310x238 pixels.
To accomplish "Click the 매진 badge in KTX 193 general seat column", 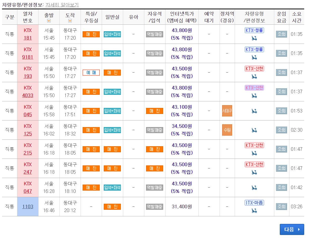I will coord(112,72).
